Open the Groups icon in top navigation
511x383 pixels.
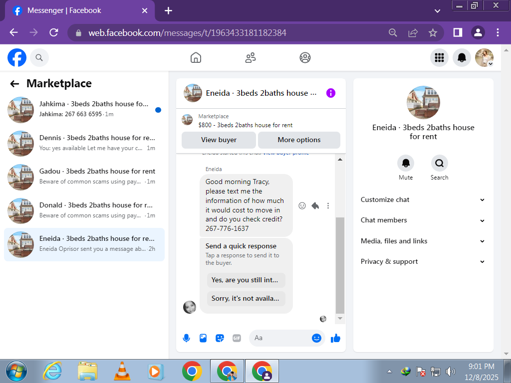tap(305, 58)
